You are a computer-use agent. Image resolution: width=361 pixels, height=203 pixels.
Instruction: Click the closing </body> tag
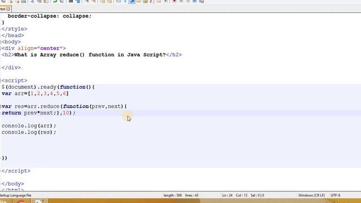click(x=12, y=184)
